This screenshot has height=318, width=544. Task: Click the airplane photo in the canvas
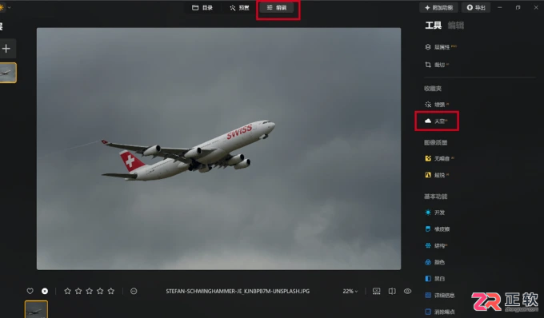point(218,149)
